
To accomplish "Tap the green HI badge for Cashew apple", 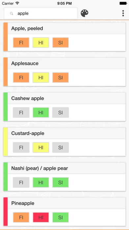I will click(x=41, y=112).
